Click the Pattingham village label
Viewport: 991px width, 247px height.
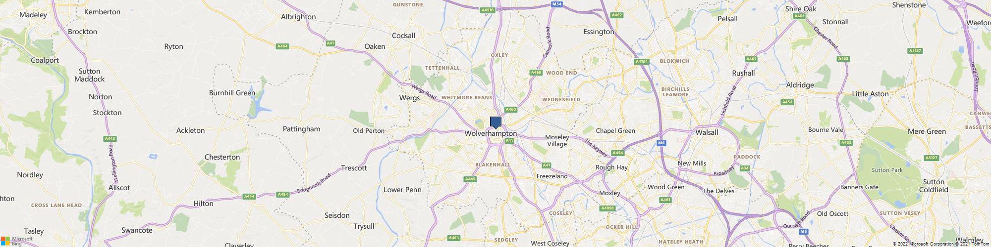click(x=301, y=129)
